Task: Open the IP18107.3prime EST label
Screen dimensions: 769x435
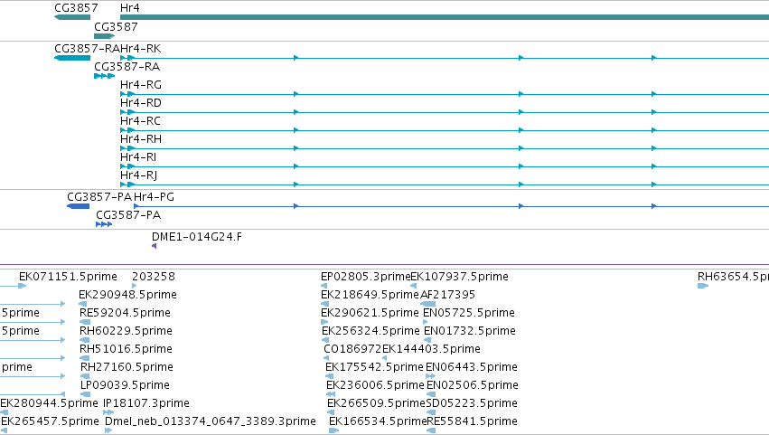Action: click(x=146, y=403)
